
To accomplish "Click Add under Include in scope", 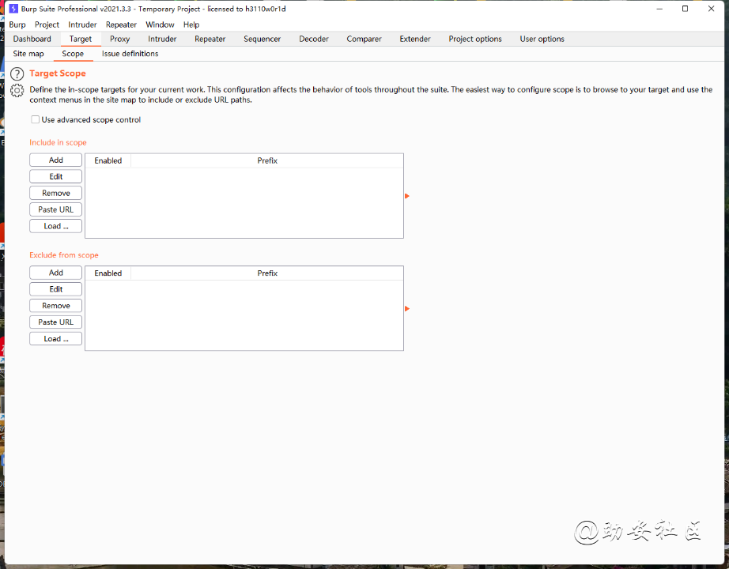I will coord(56,160).
